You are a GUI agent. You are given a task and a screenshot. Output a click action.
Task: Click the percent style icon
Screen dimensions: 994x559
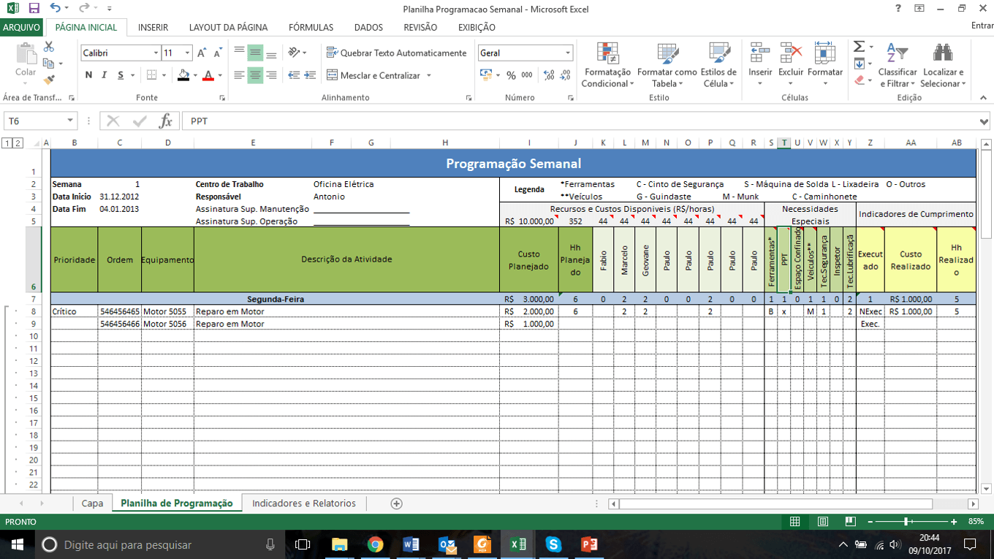[511, 75]
